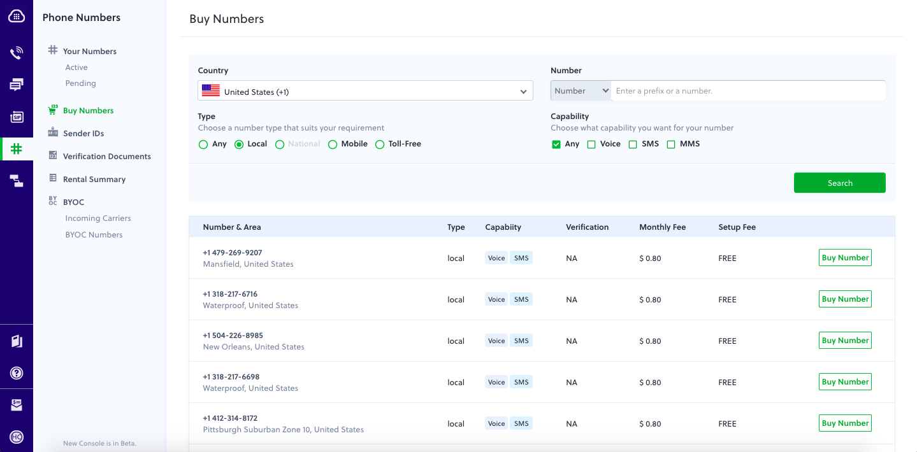The image size is (917, 452).
Task: Select the Toll-Free number type
Action: (x=380, y=145)
